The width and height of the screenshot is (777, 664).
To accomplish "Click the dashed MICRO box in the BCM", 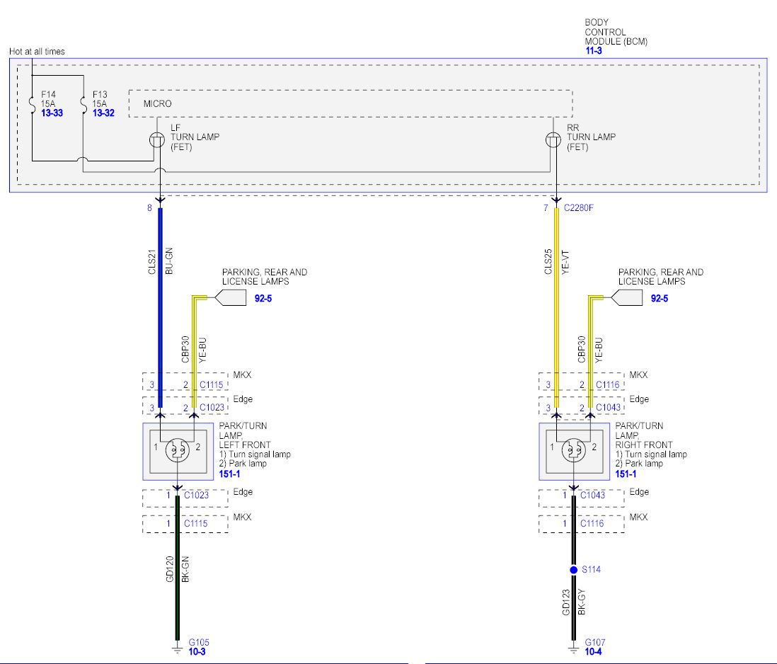I will point(350,103).
